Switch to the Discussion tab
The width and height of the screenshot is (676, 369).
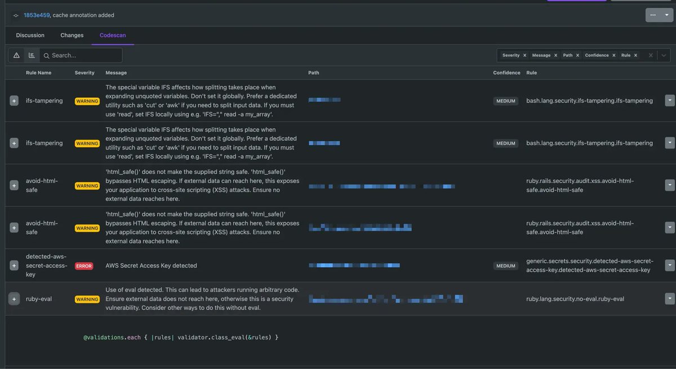(30, 35)
